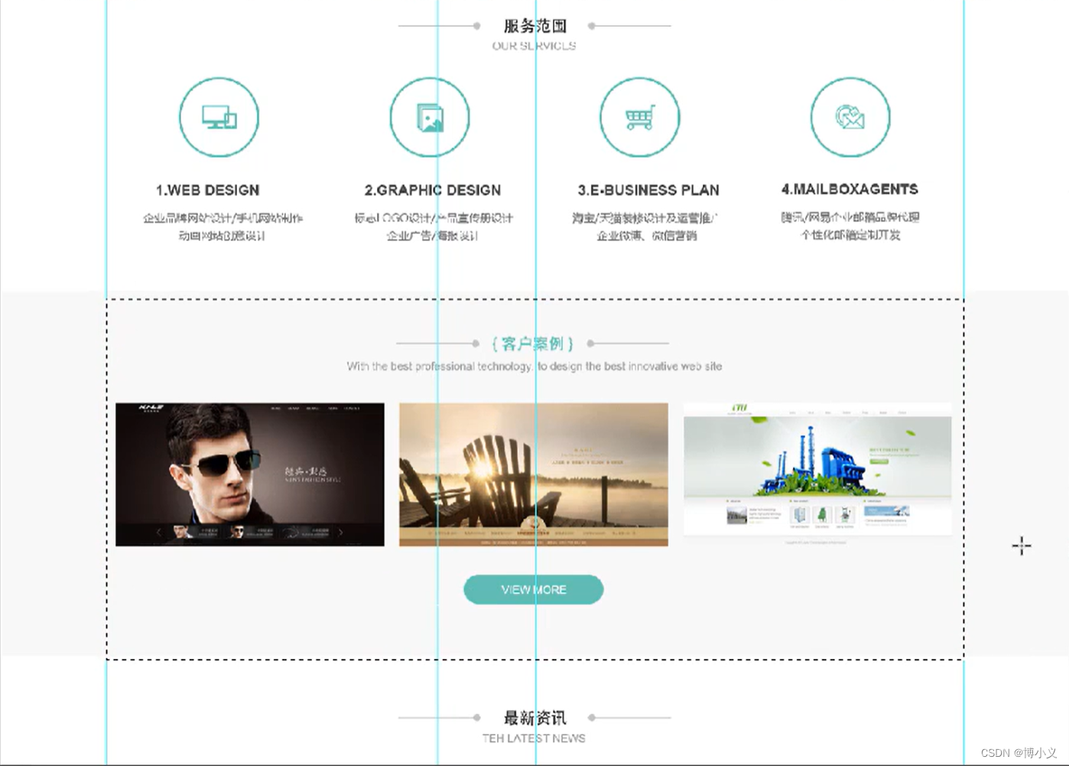
Task: Click the 客户案例 section title
Action: tap(533, 344)
